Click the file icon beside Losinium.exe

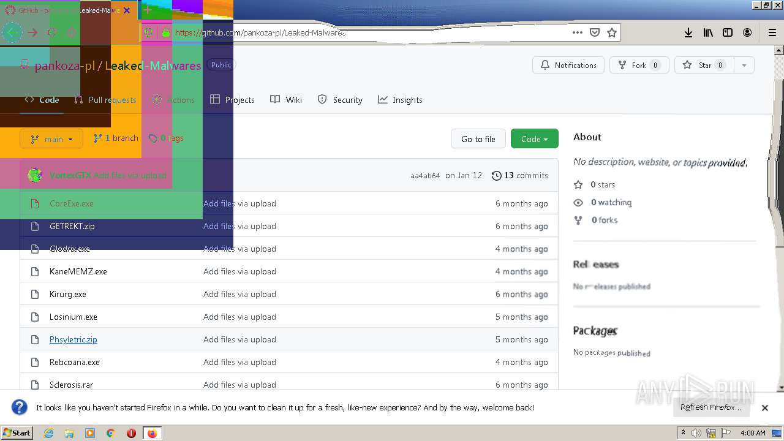pos(35,317)
